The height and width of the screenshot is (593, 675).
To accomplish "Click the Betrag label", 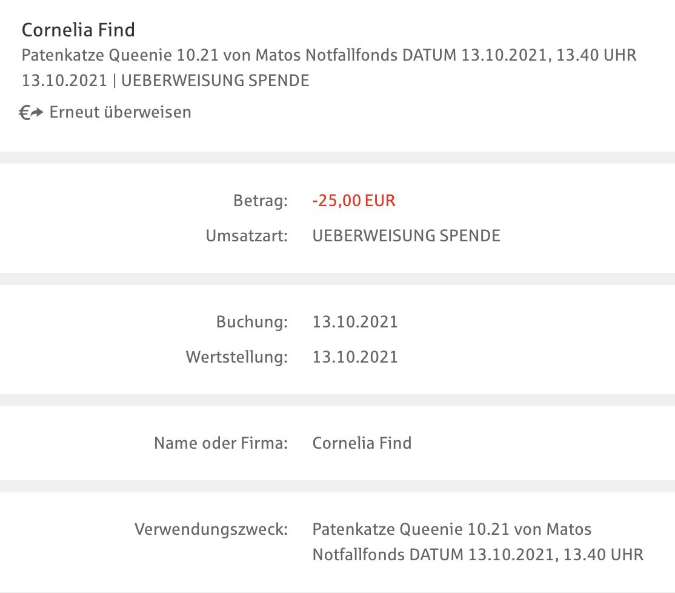I will (261, 201).
